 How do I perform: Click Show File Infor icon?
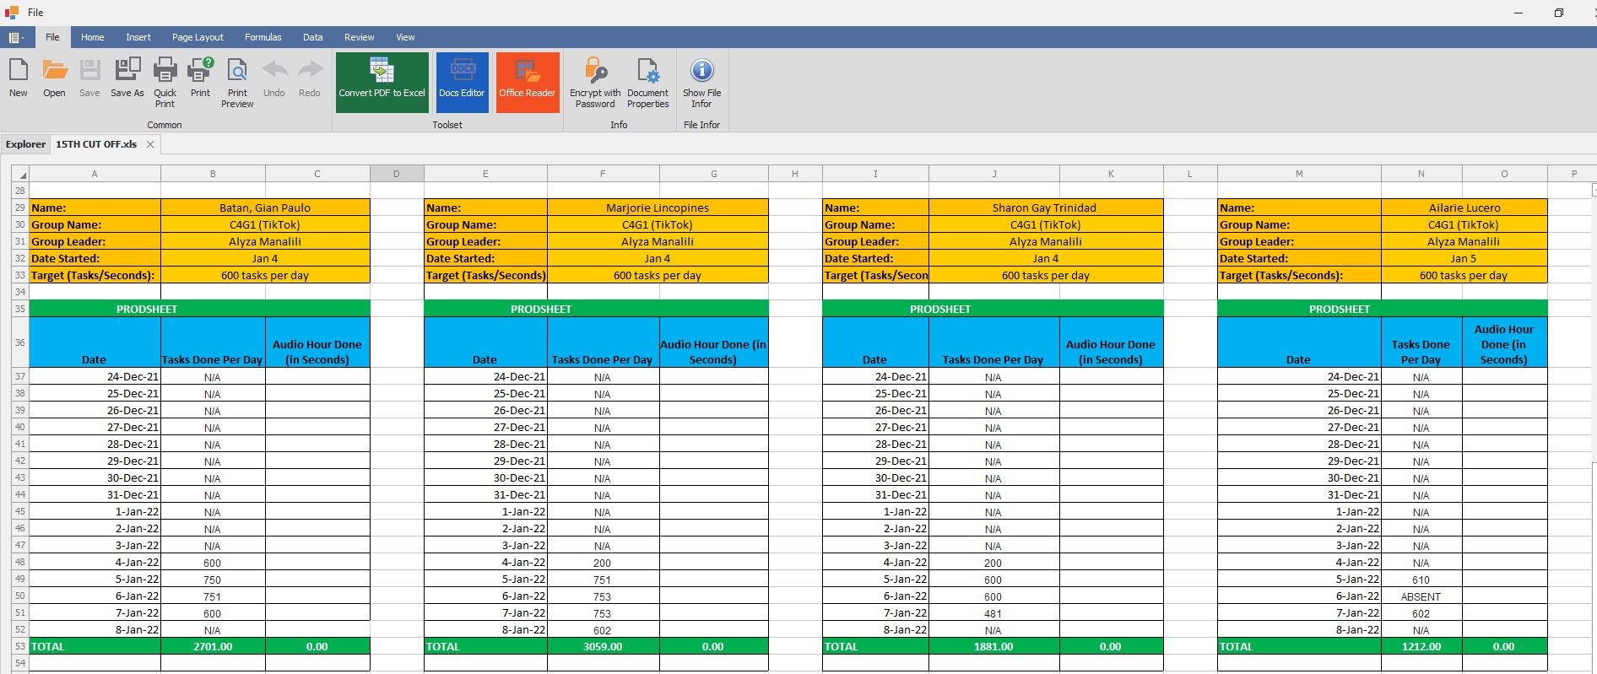(x=701, y=70)
